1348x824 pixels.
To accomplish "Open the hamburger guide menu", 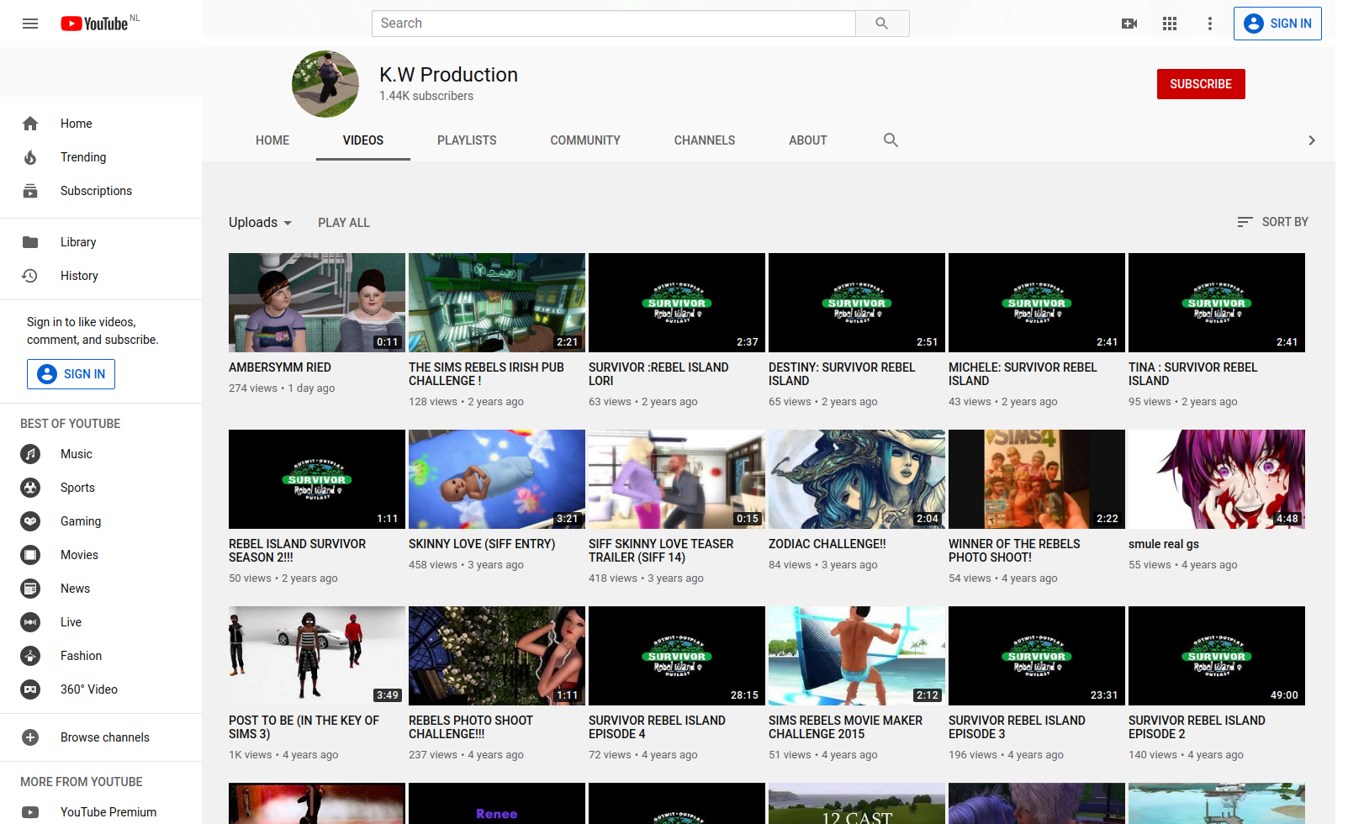I will 30,24.
